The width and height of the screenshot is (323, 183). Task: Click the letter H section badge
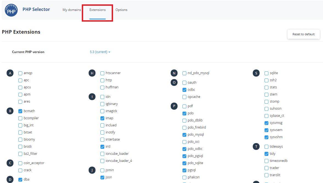tap(92, 73)
